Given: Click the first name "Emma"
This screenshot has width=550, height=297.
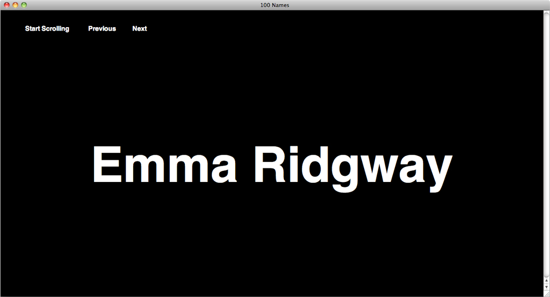Looking at the screenshot, I should click(164, 166).
